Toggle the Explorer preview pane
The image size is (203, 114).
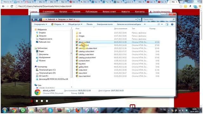167,24
